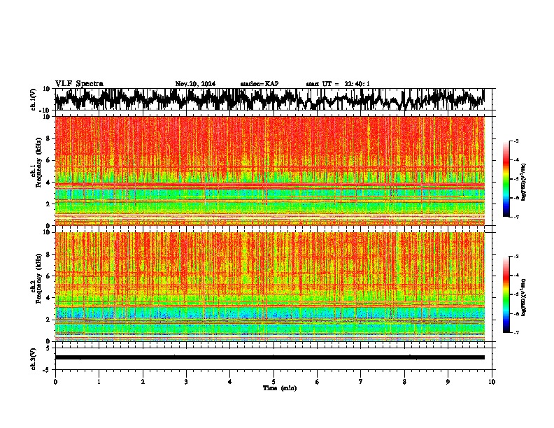
Task: Click the ch.2 color scale bar
Action: 506,294
